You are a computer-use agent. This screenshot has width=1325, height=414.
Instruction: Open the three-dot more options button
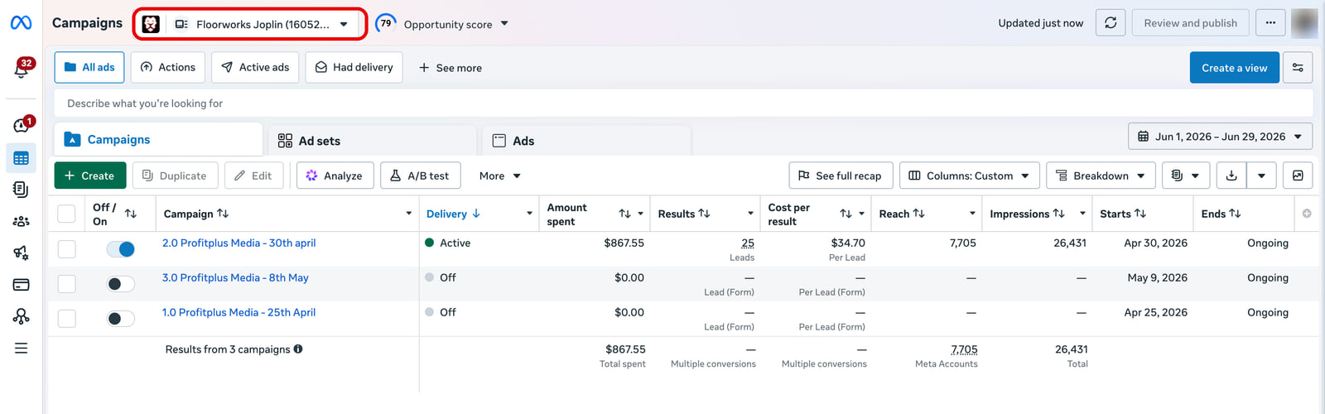point(1270,23)
